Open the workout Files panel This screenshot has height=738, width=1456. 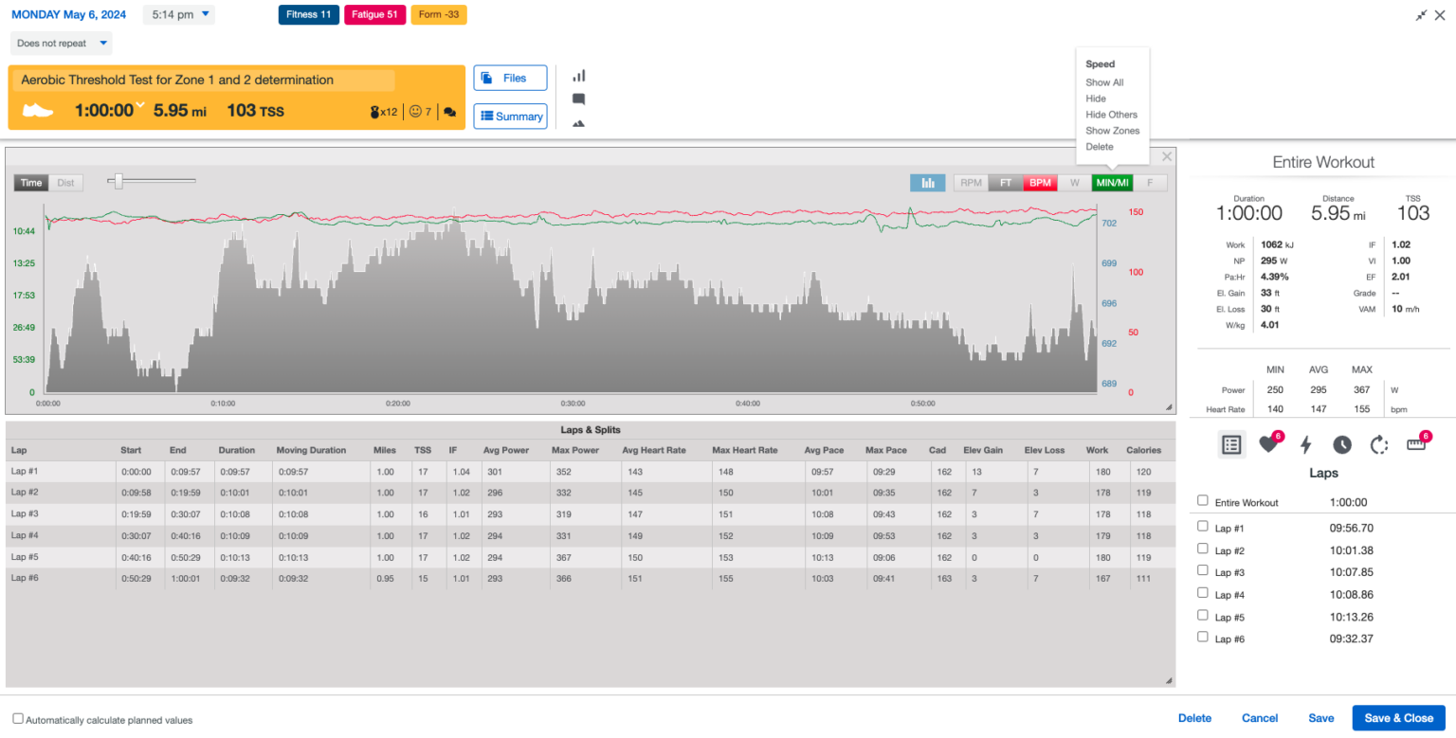[510, 78]
